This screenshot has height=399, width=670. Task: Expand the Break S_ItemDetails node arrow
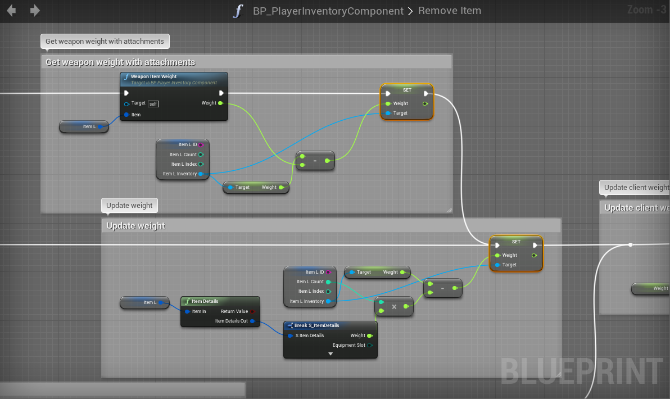(x=331, y=354)
